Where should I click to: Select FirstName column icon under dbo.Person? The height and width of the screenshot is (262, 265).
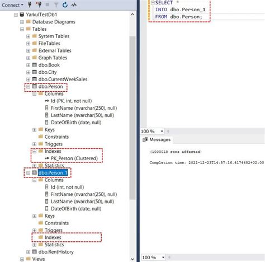[x=47, y=108]
